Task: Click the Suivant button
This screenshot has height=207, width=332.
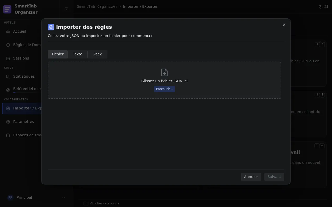Action: 274,177
